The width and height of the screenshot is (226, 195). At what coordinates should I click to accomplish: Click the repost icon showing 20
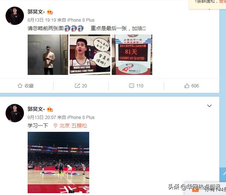click(77, 86)
